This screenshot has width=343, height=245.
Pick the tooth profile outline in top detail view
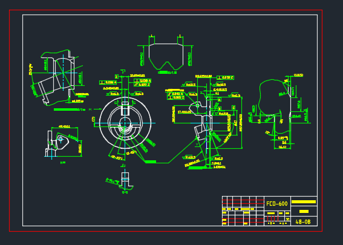(166, 56)
